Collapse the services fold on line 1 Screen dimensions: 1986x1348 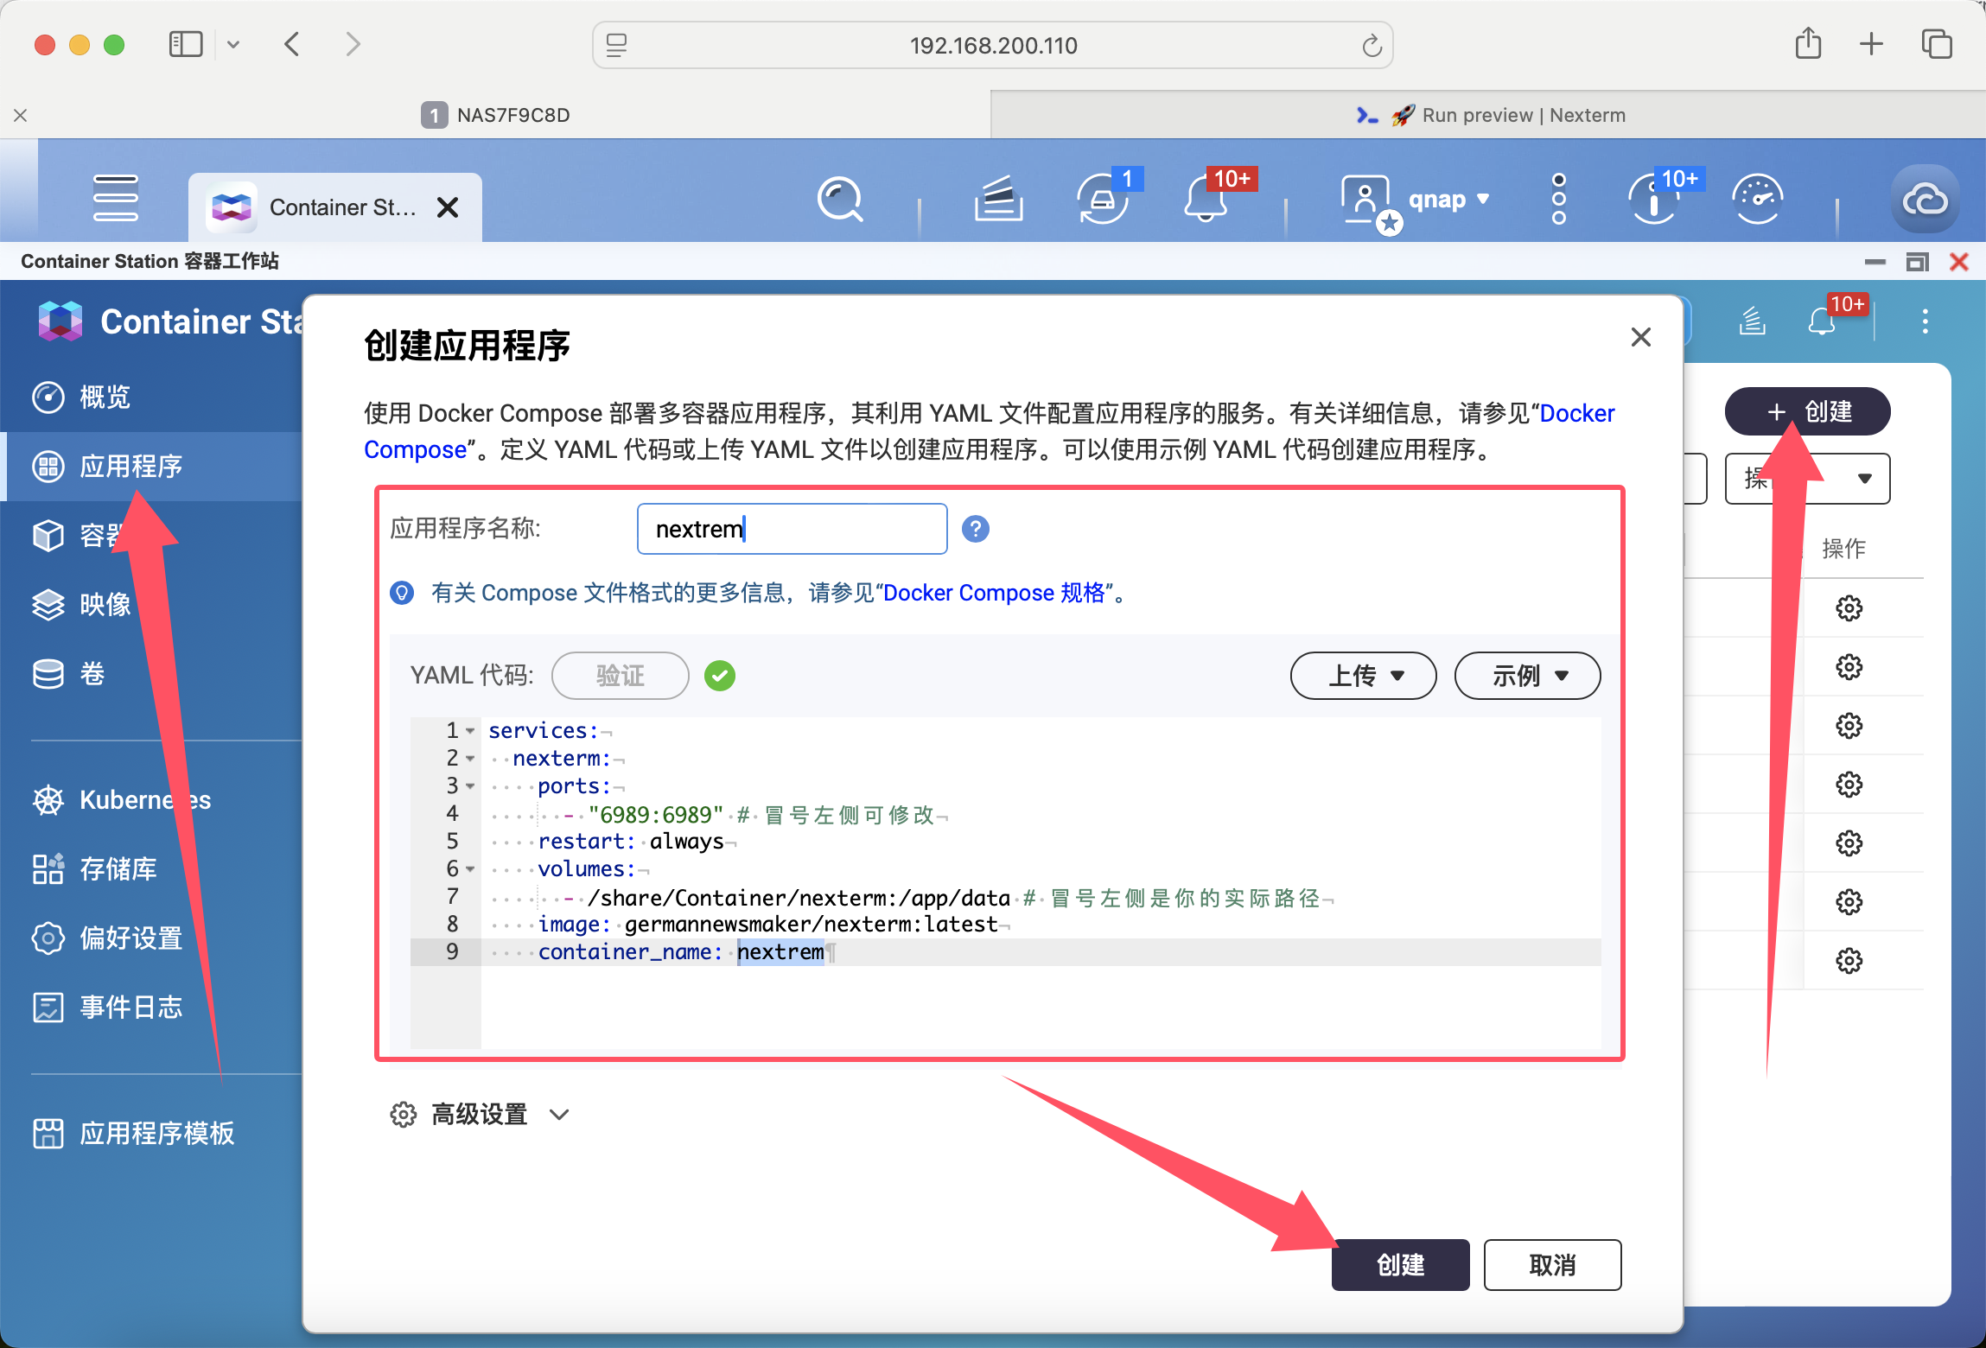[x=470, y=731]
